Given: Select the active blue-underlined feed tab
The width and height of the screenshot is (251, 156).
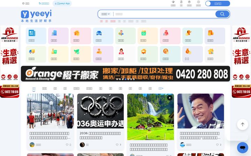Looking at the screenshot, I should [34, 89].
